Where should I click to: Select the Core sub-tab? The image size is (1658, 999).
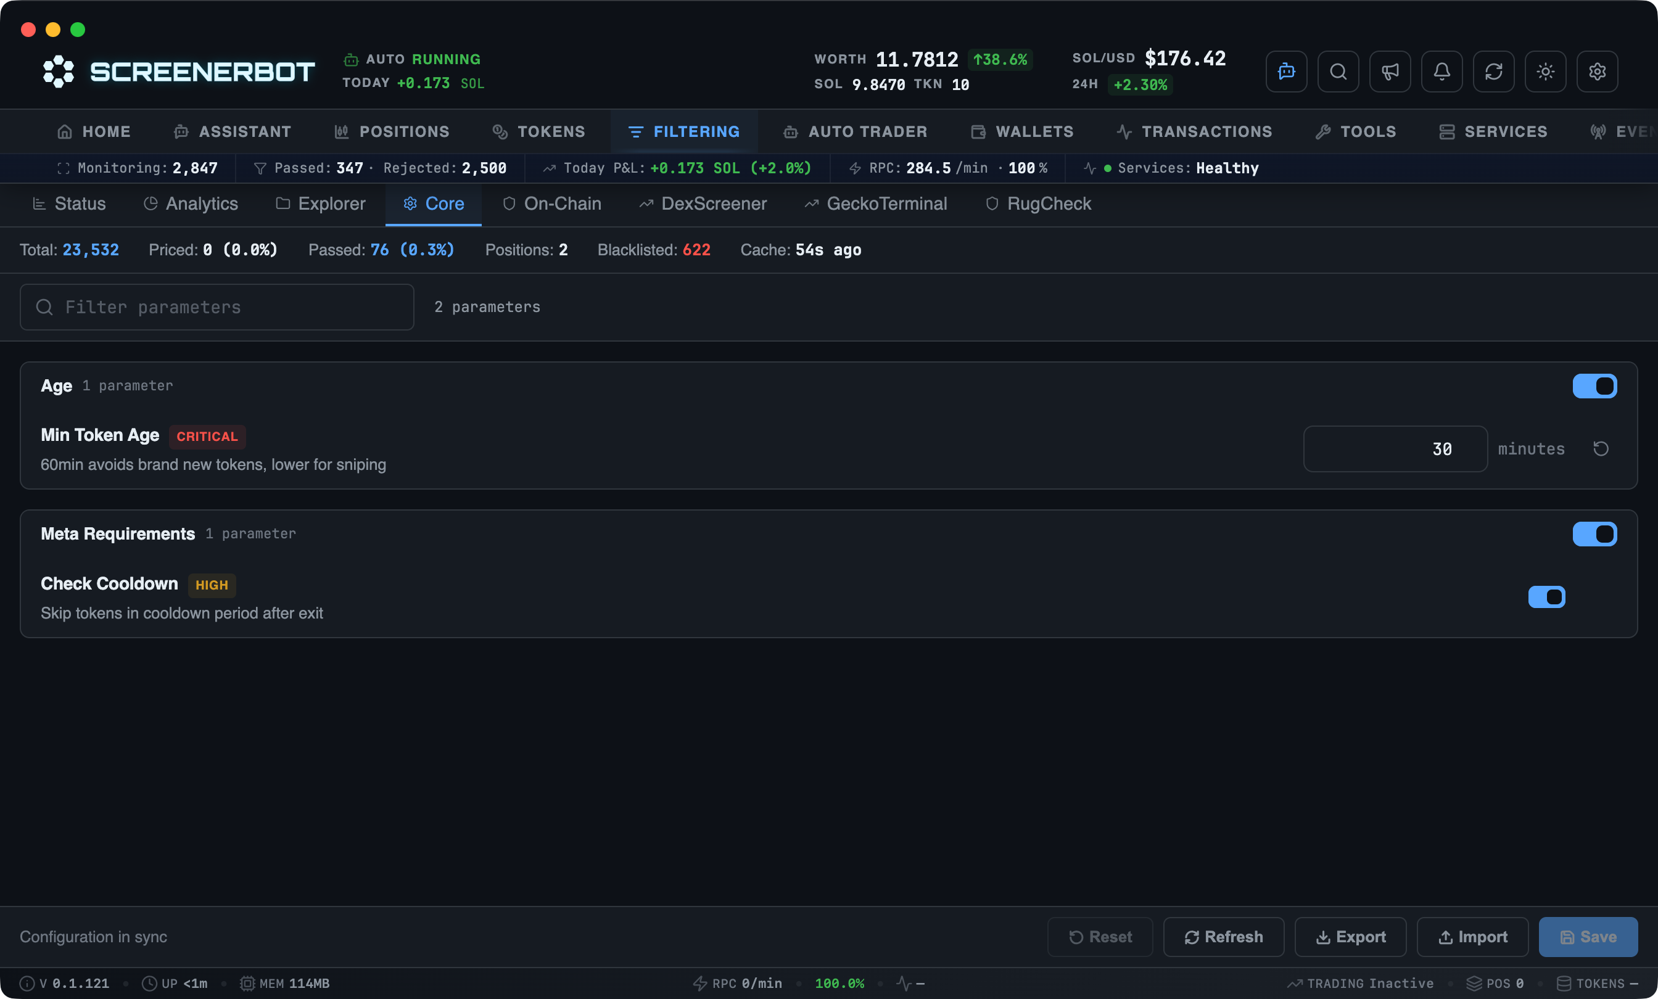point(434,204)
